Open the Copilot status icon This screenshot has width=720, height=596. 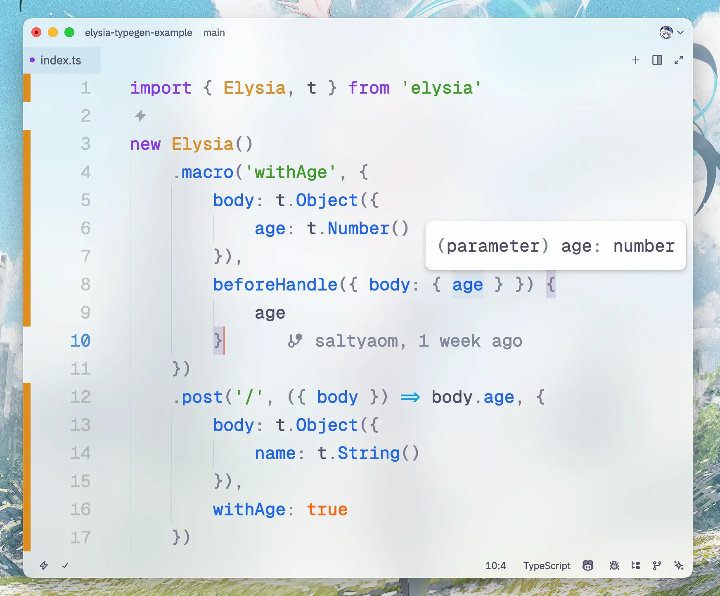588,565
